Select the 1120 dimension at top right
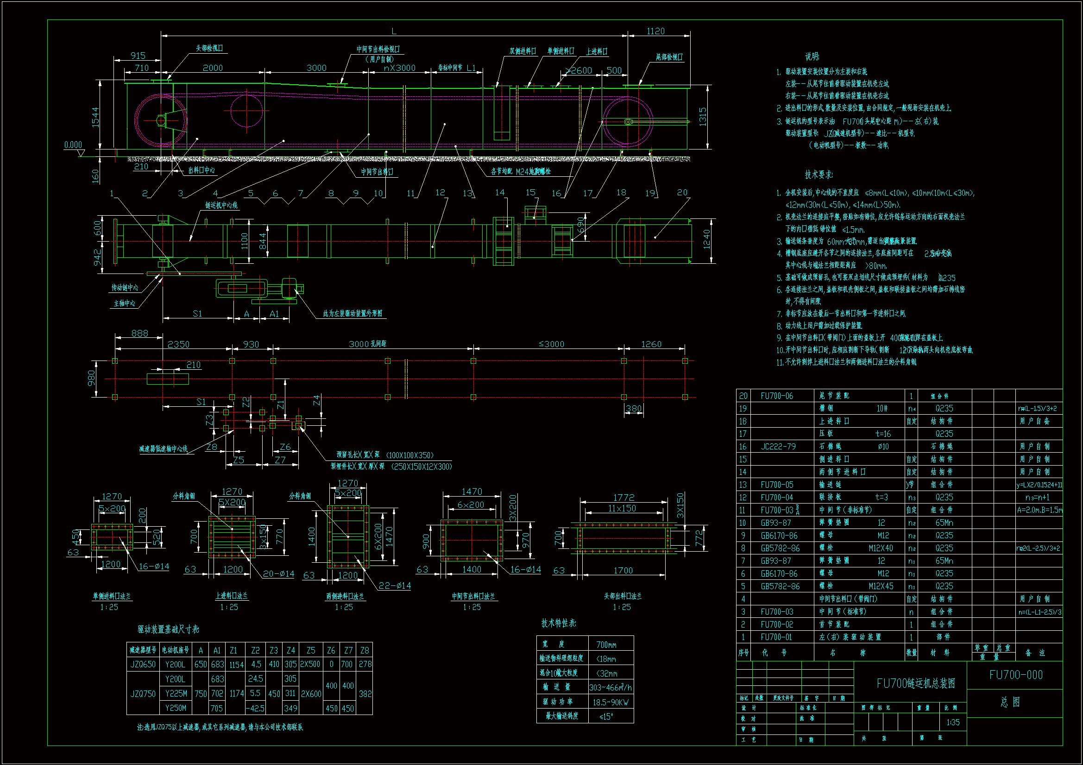This screenshot has width=1083, height=765. pos(655,31)
